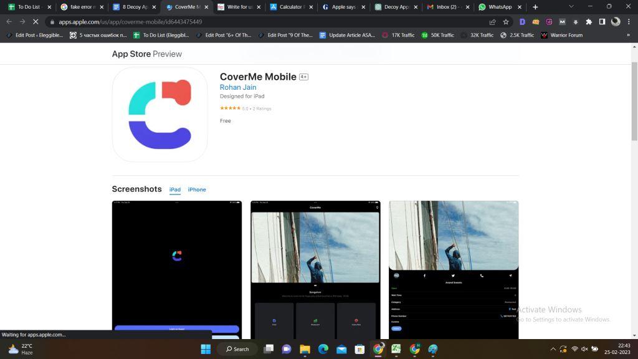Open the Wi-Fi network settings icon
This screenshot has height=359, width=638.
(574, 349)
